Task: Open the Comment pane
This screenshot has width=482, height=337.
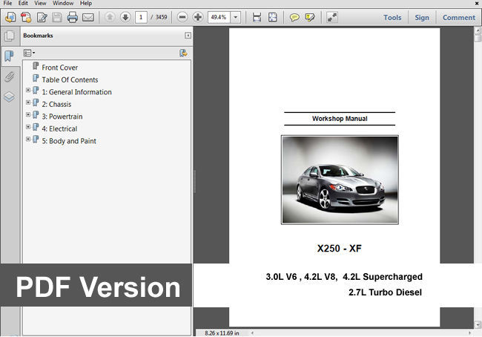Action: [459, 17]
